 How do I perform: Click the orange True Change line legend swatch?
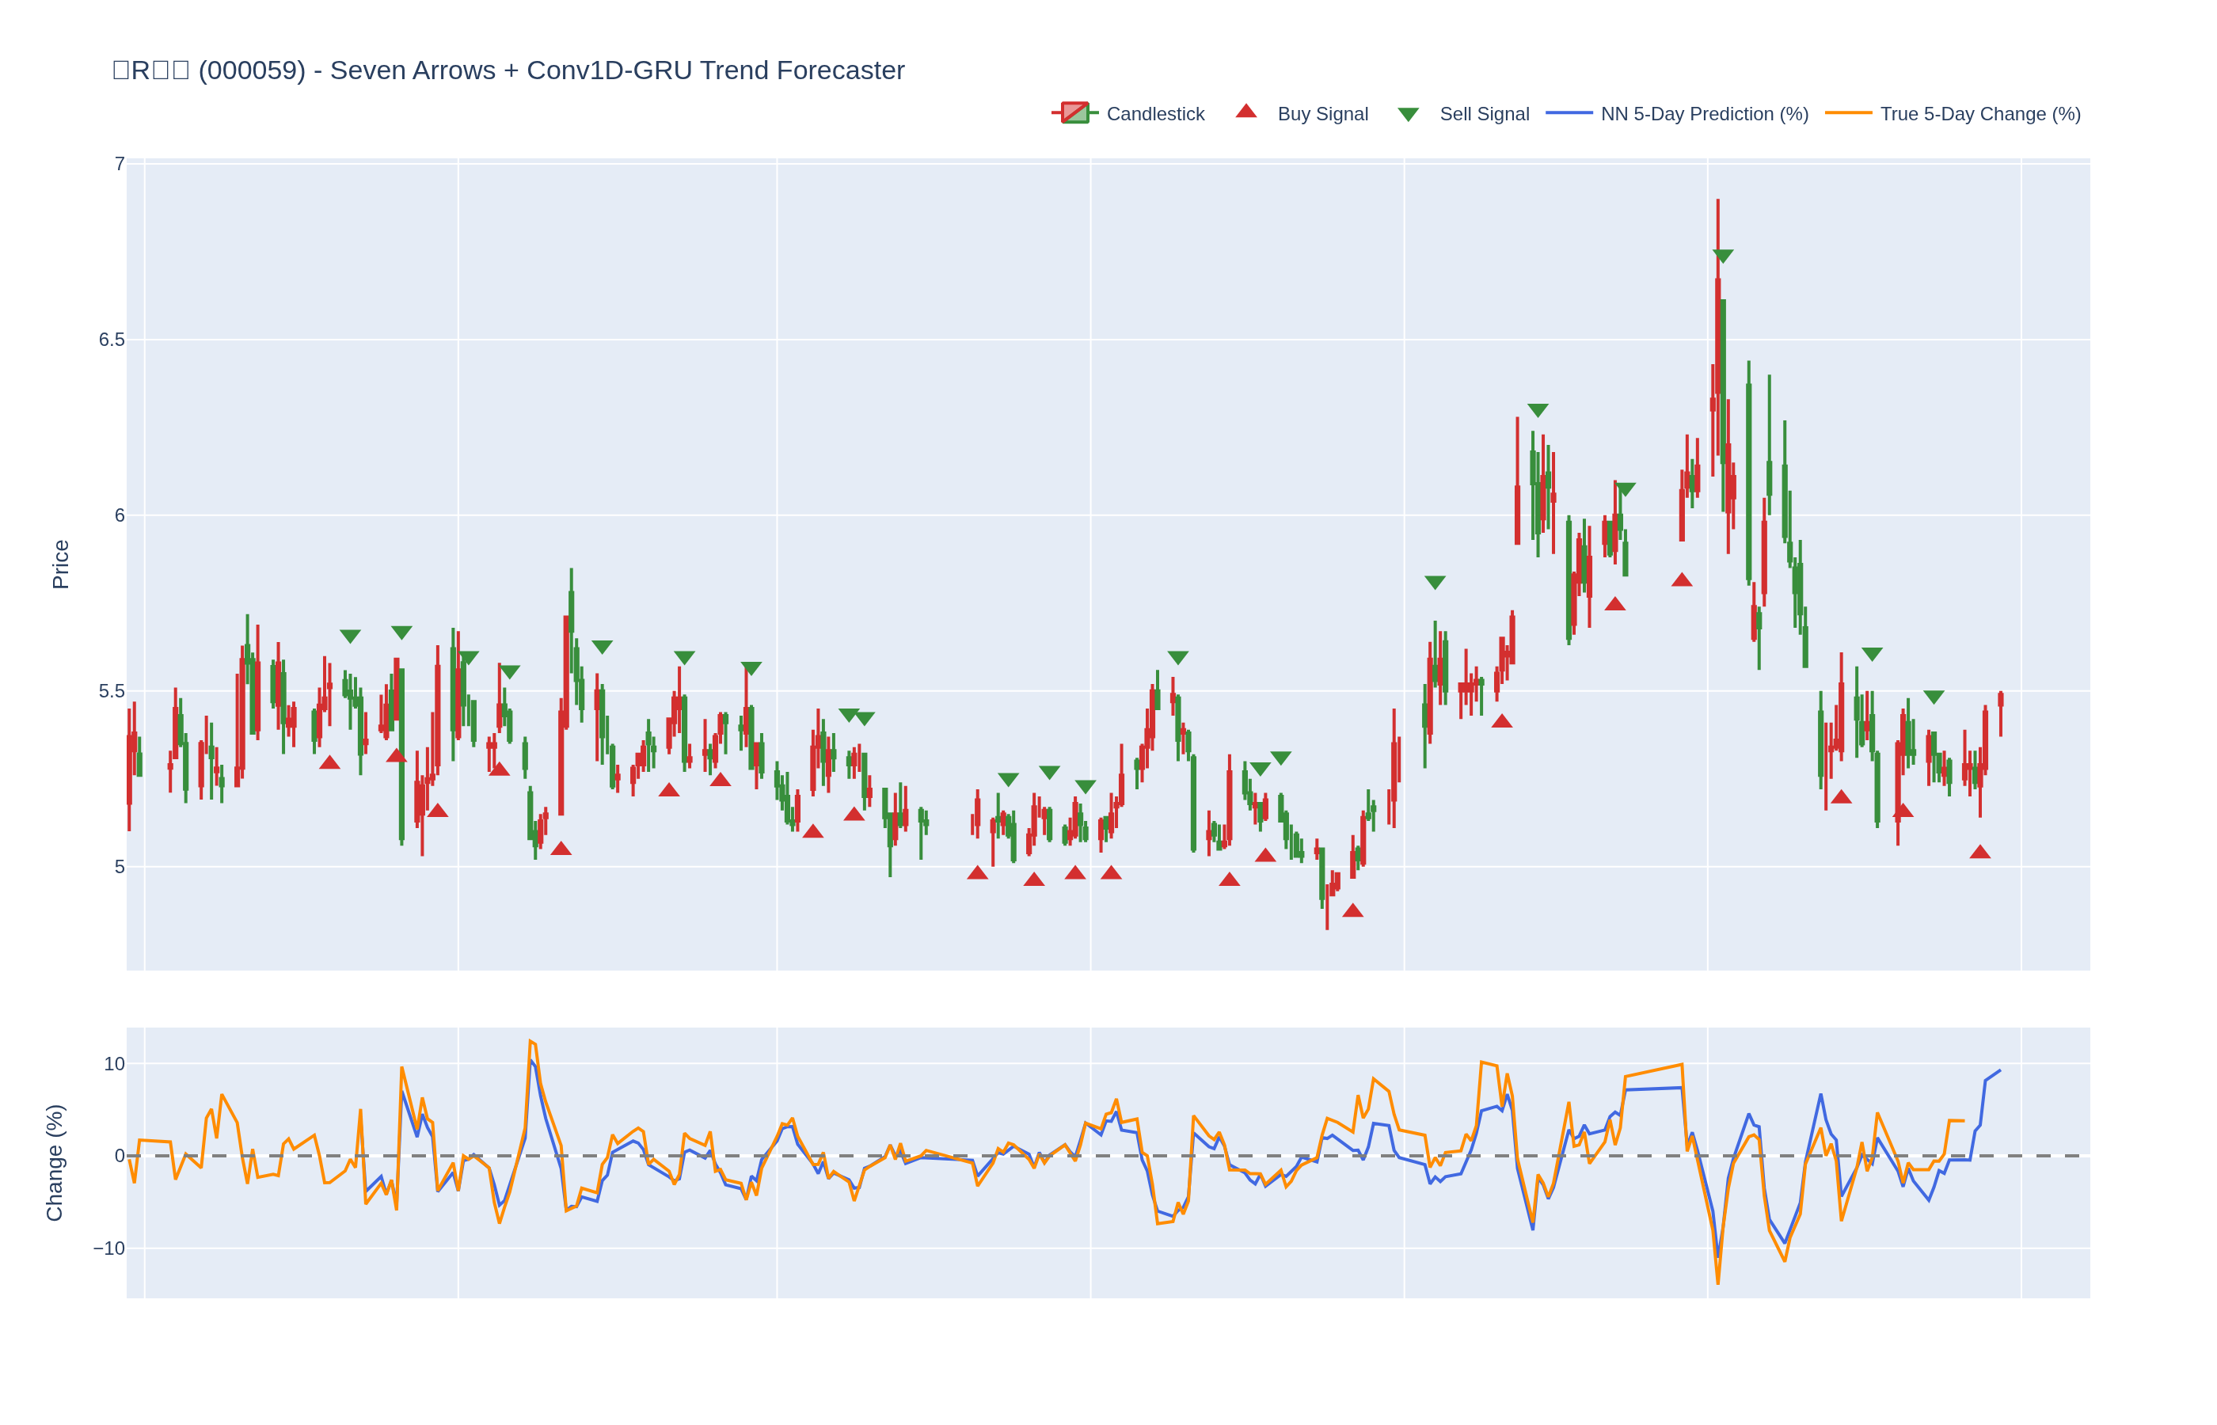pos(1848,113)
